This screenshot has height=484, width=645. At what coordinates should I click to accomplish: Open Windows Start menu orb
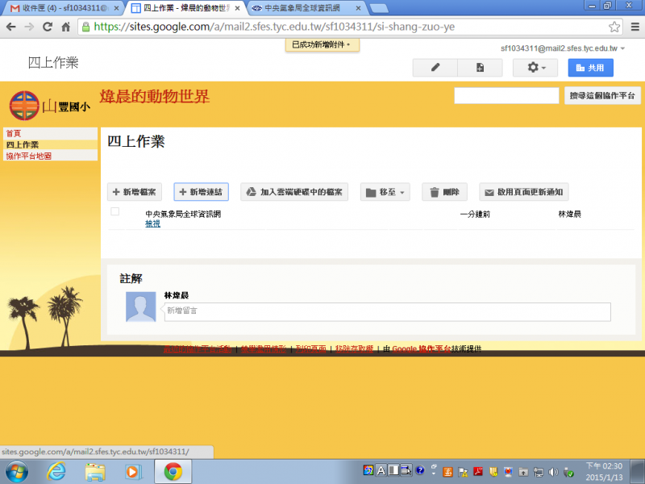(x=16, y=472)
